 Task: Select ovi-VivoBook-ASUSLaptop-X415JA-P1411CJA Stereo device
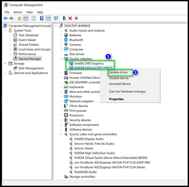(110, 167)
